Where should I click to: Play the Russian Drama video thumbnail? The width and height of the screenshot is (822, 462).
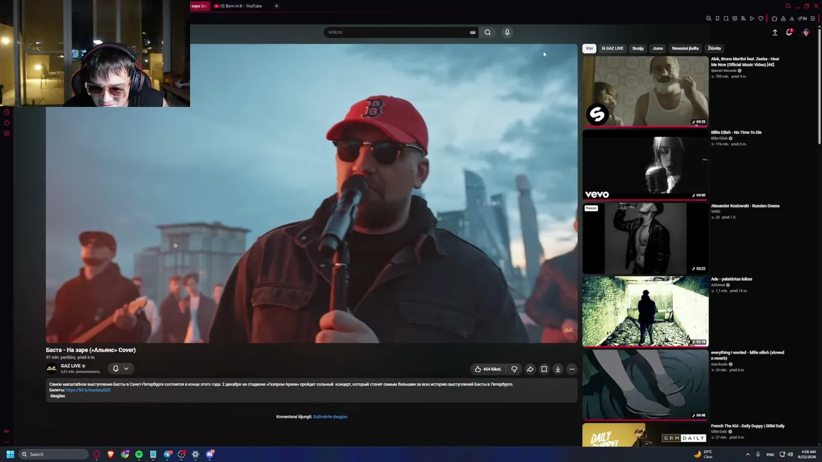coord(645,238)
